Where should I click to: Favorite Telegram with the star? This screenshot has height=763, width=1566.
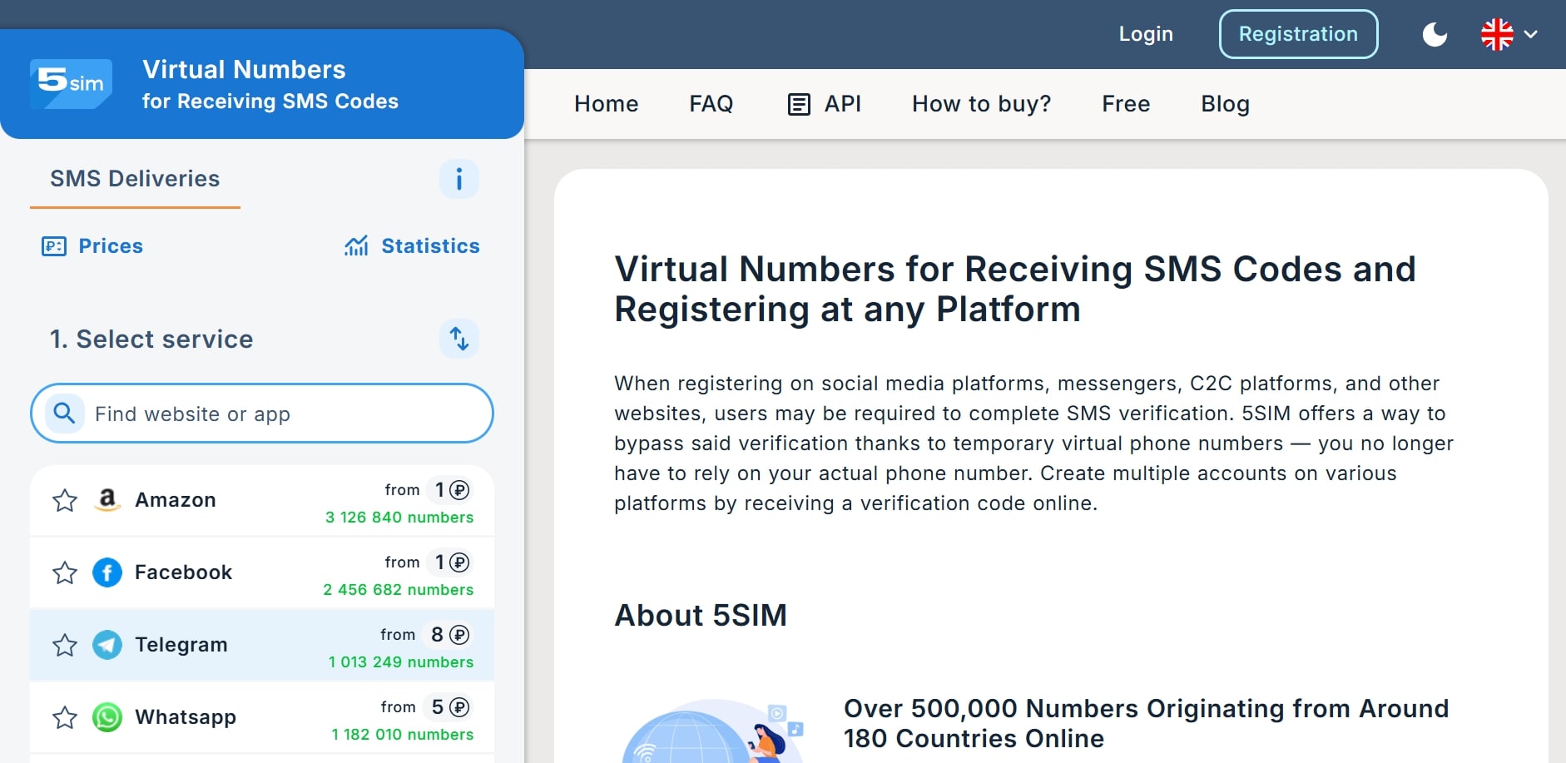(x=65, y=645)
